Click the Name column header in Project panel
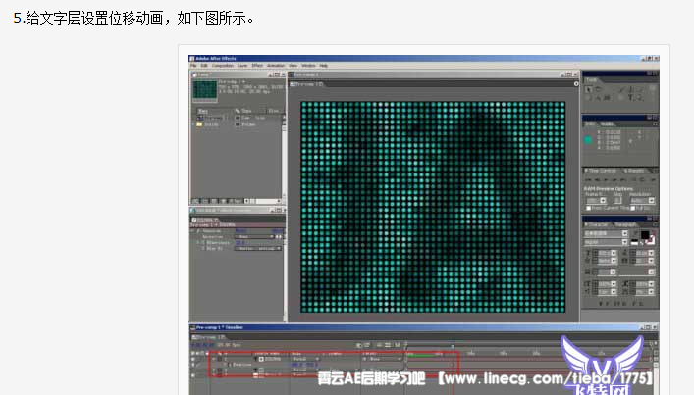 [x=203, y=111]
